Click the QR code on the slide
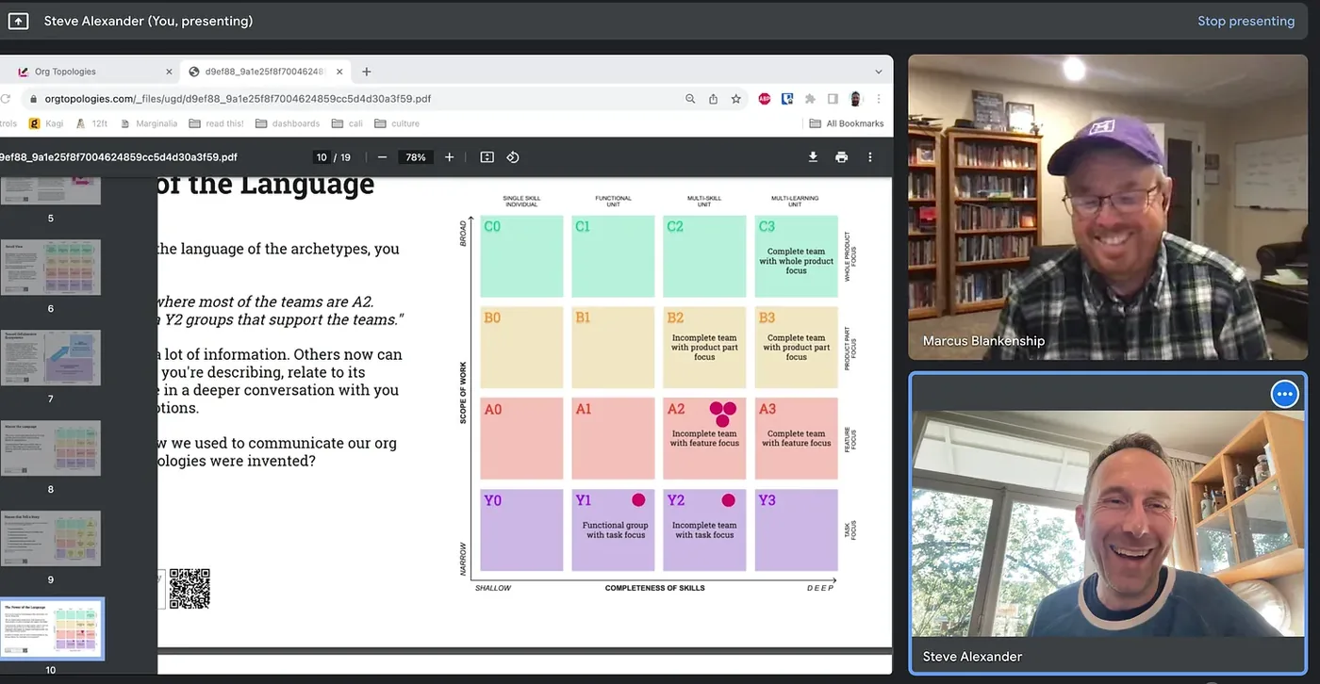 click(190, 589)
